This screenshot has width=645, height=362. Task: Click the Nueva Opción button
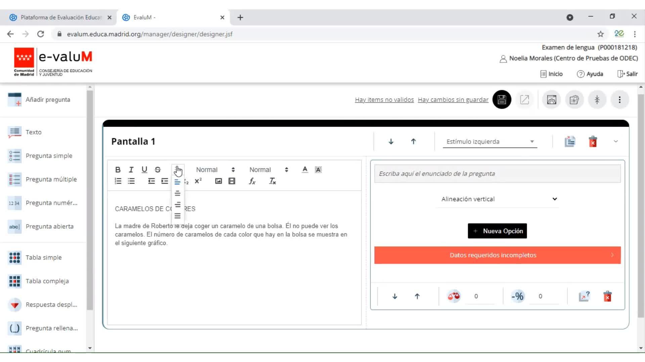(x=497, y=231)
